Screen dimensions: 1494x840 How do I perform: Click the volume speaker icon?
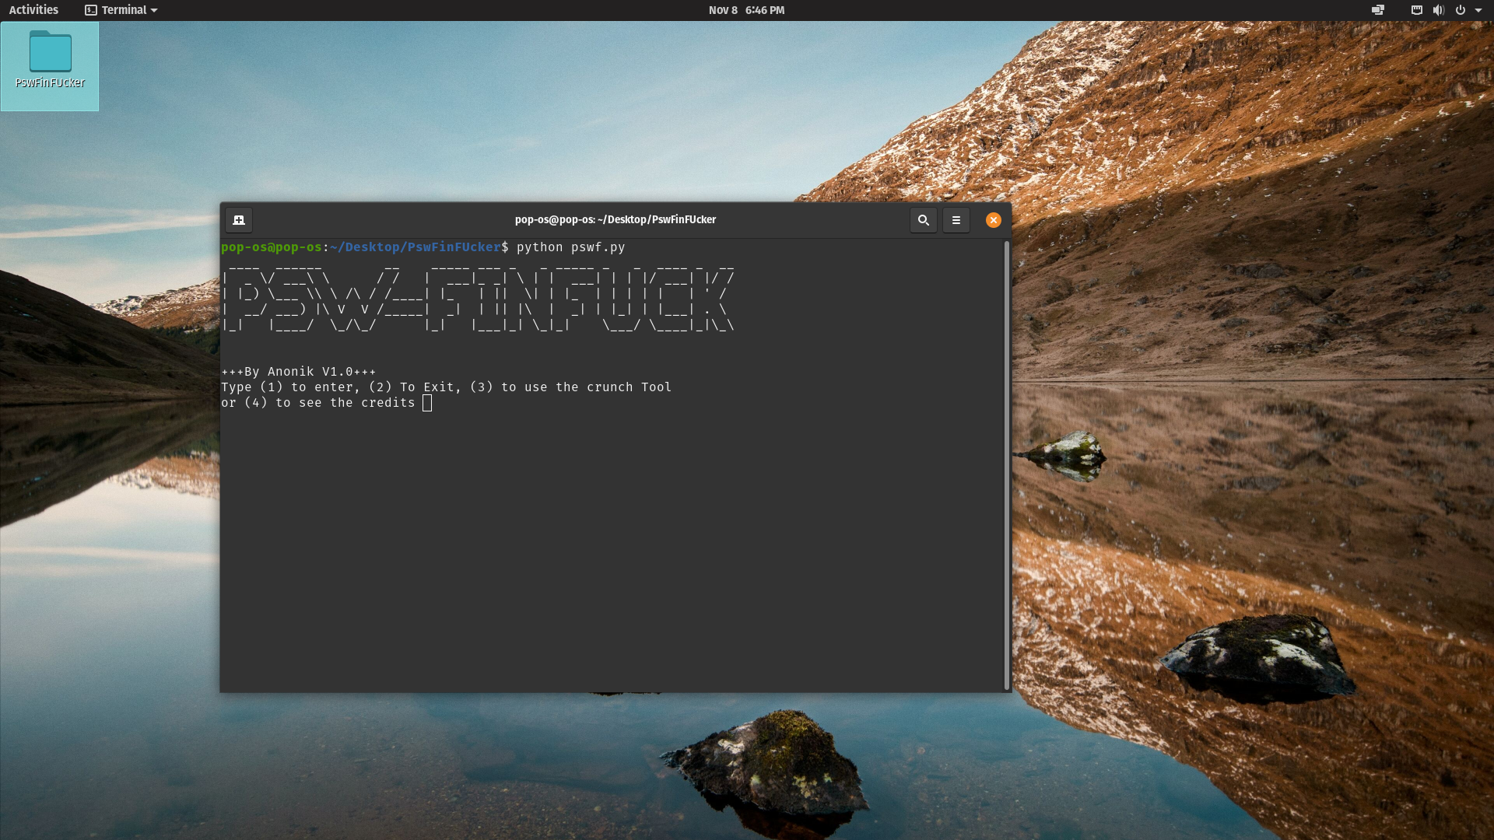pos(1438,10)
